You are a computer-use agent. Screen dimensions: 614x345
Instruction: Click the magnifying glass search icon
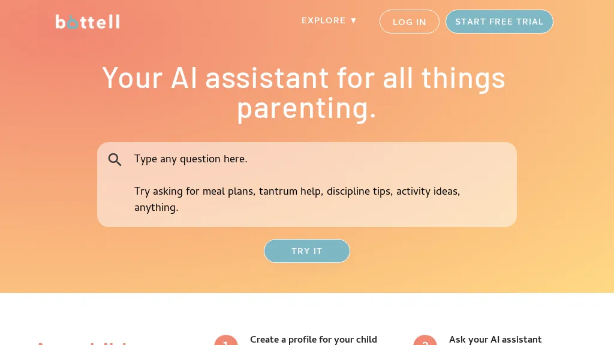pos(115,159)
